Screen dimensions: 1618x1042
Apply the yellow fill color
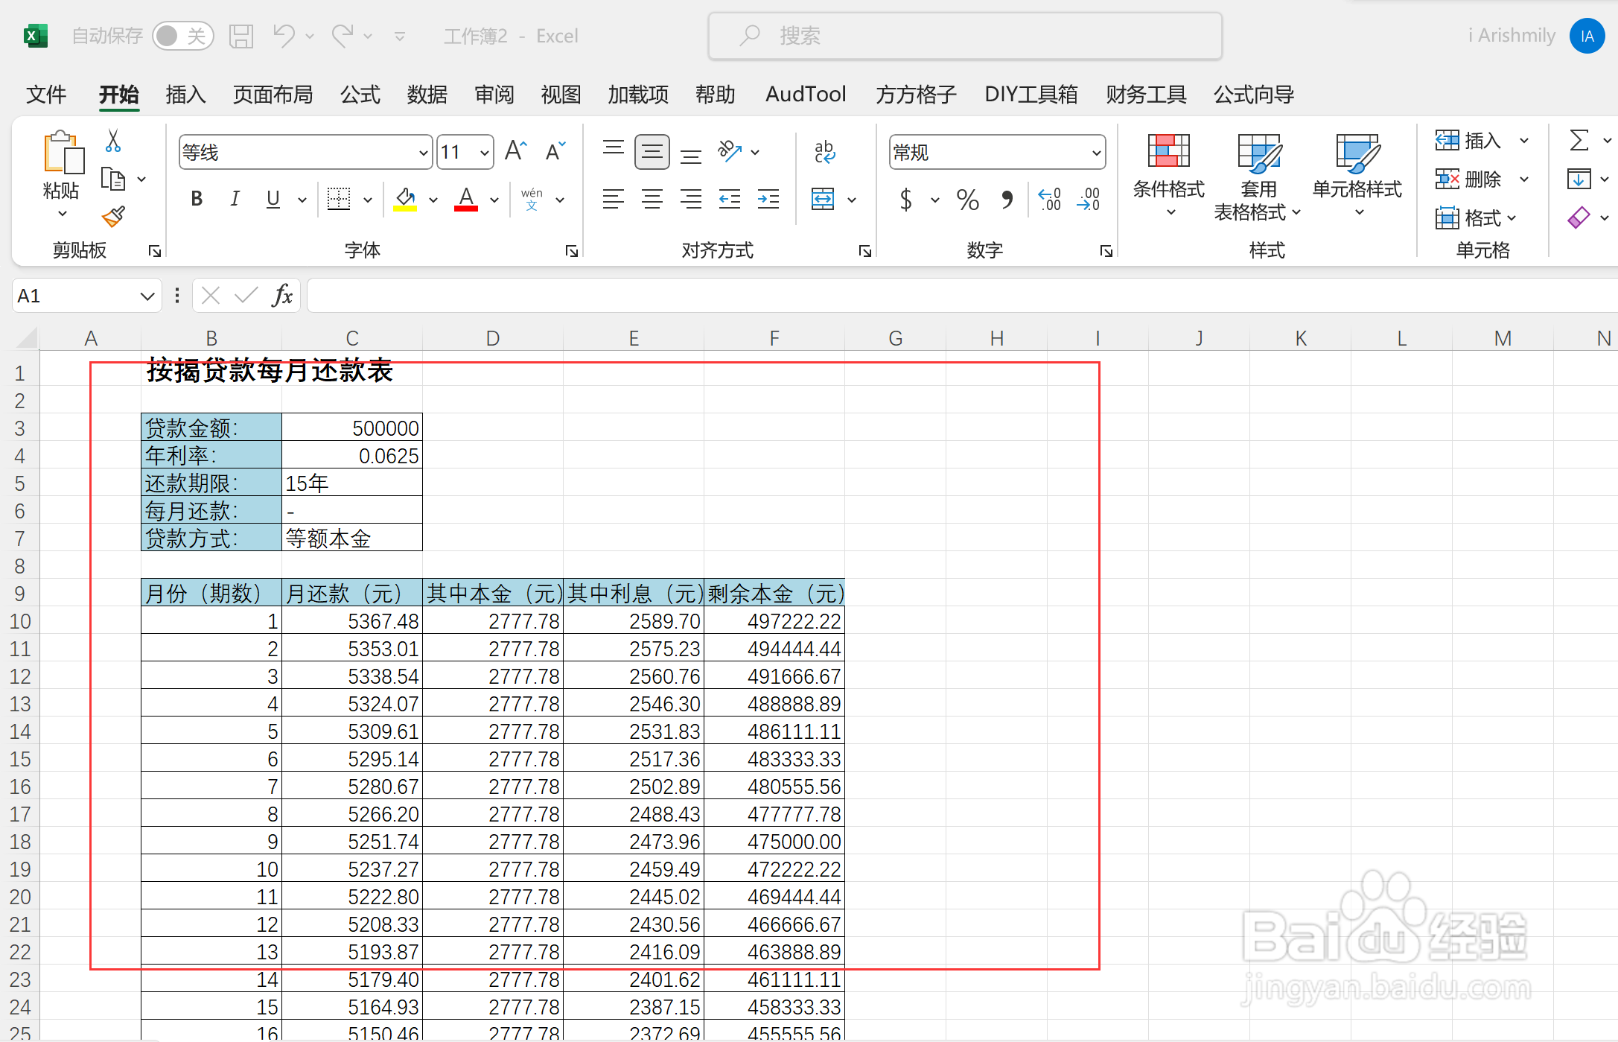[x=405, y=199]
